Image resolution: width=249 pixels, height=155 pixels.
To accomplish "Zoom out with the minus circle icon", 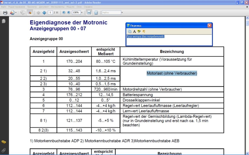I will coord(64,12).
